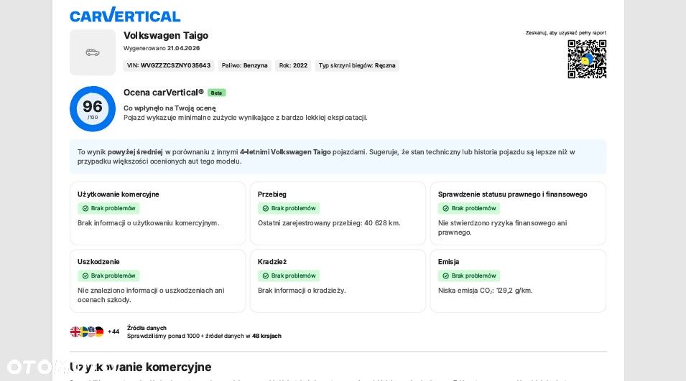Click the powyżej średniej comparison banner
This screenshot has width=686, height=381.
click(x=338, y=156)
